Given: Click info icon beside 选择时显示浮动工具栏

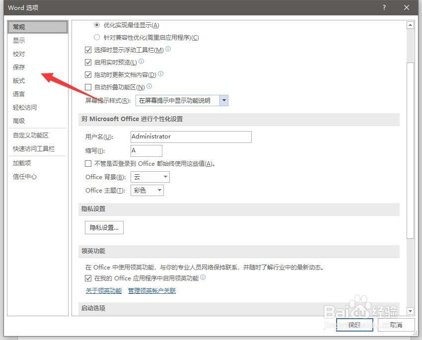Looking at the screenshot, I should coord(168,49).
